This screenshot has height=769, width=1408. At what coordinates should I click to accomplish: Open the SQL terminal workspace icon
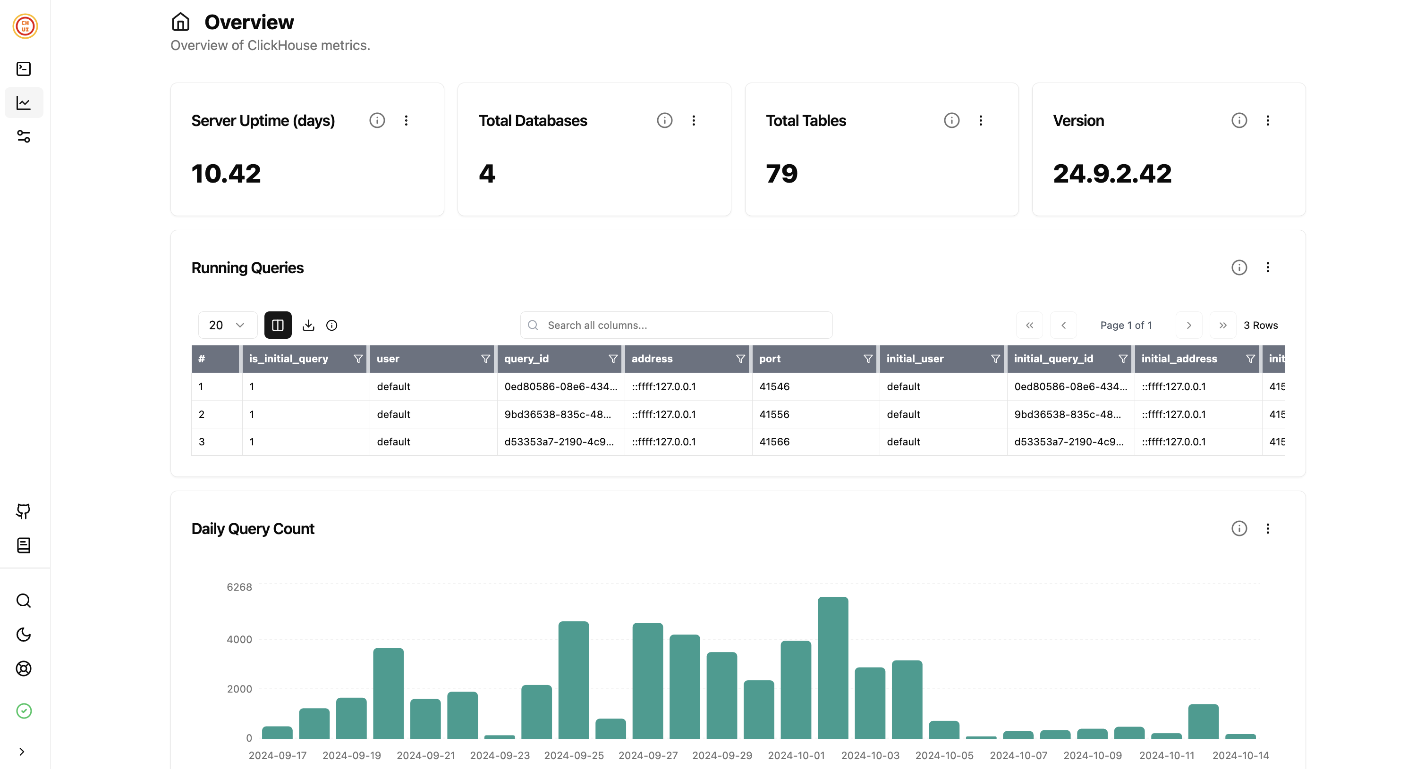(24, 69)
